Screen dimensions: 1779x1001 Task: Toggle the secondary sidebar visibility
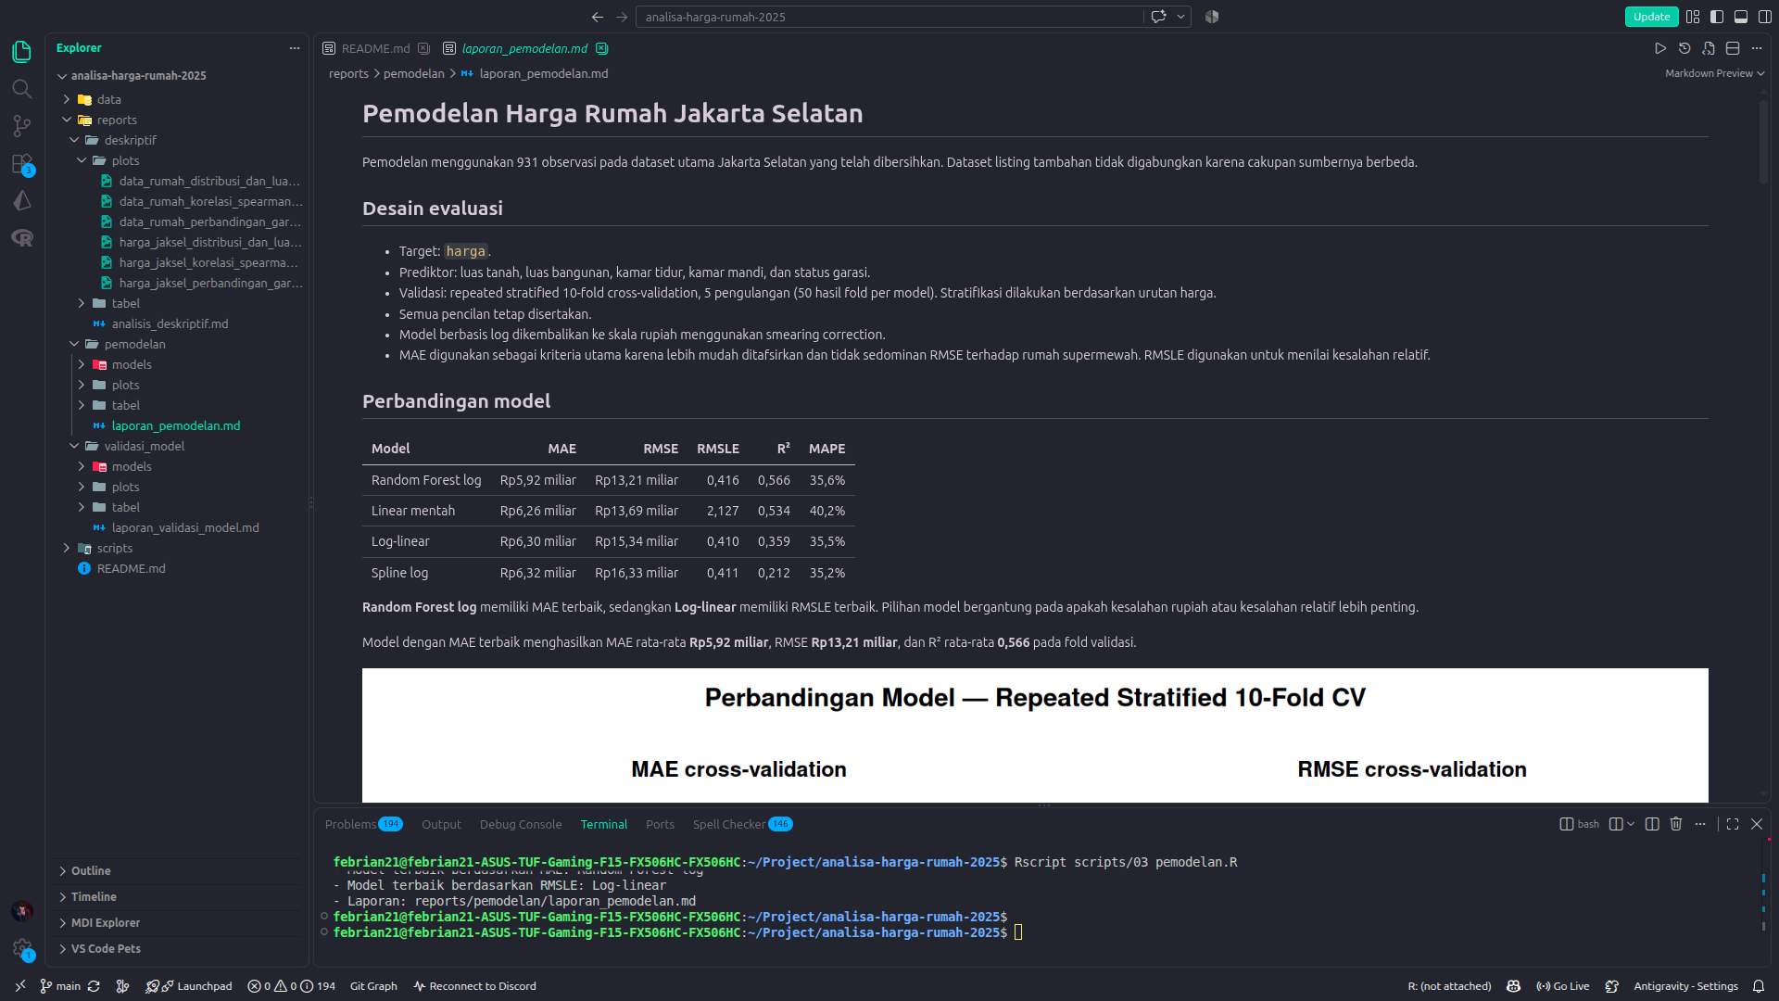[1765, 17]
